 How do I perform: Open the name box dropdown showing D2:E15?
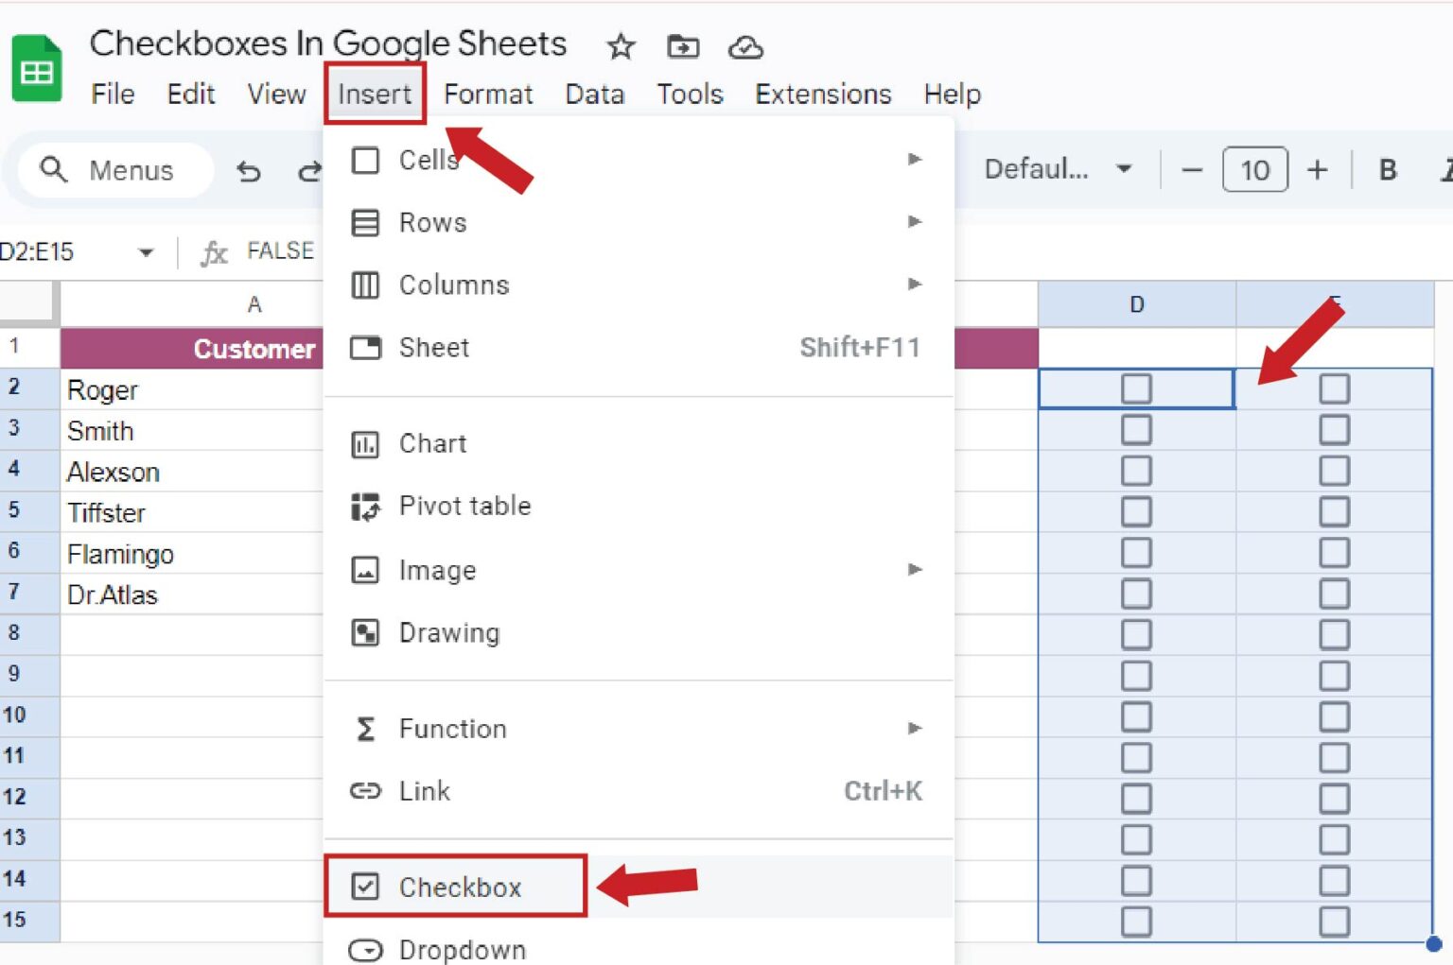pos(146,251)
